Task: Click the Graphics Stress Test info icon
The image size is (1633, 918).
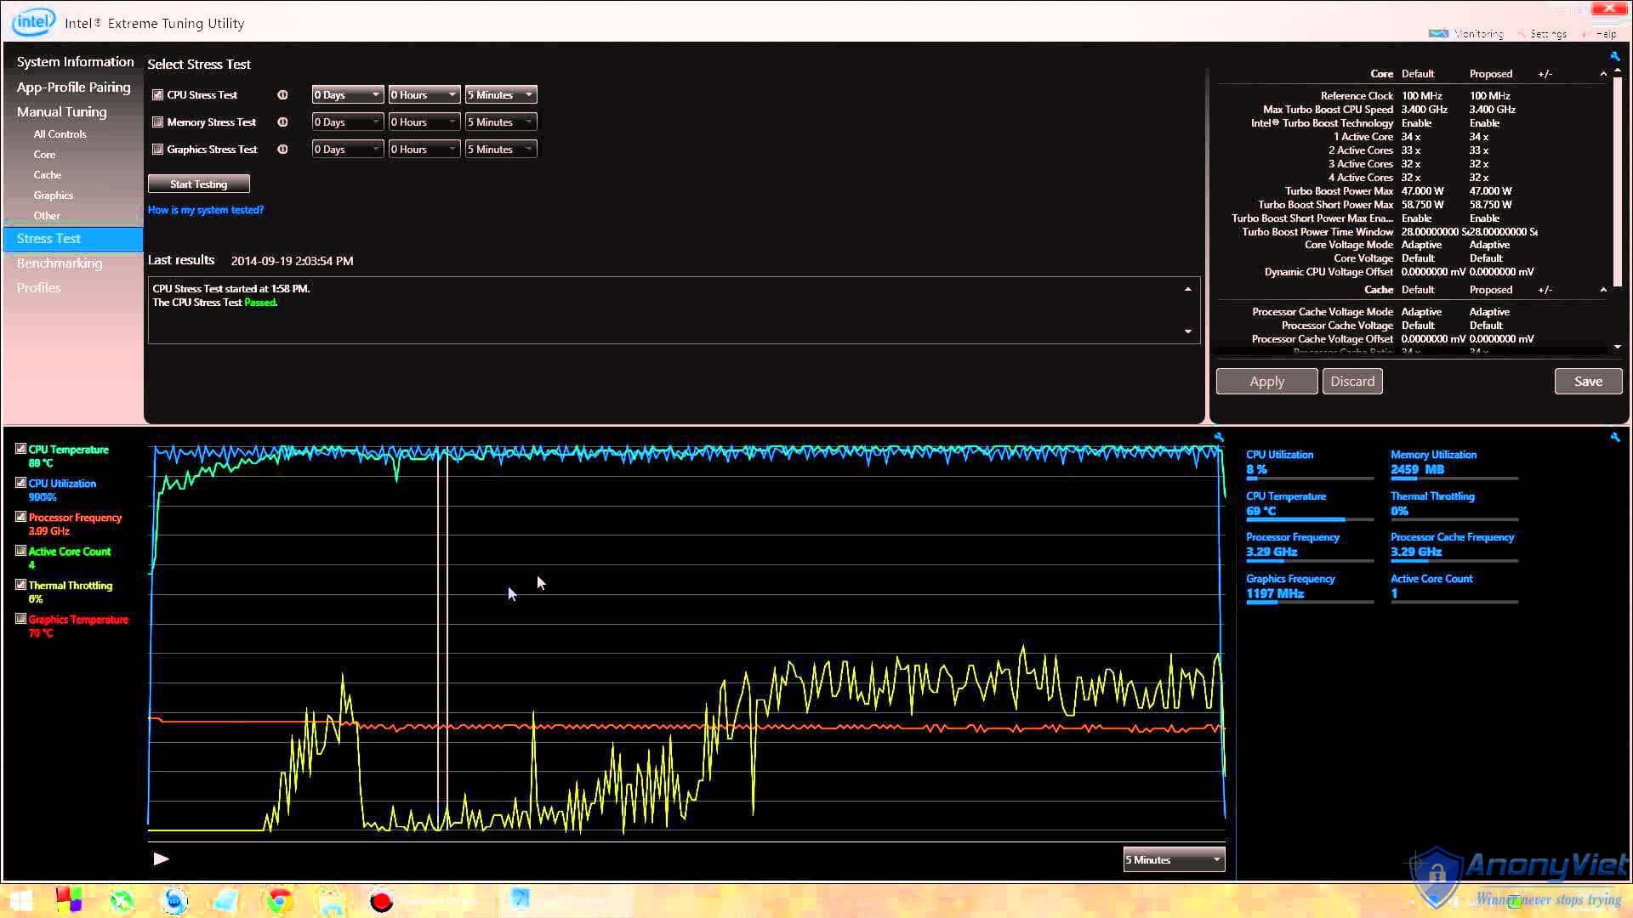Action: point(282,150)
